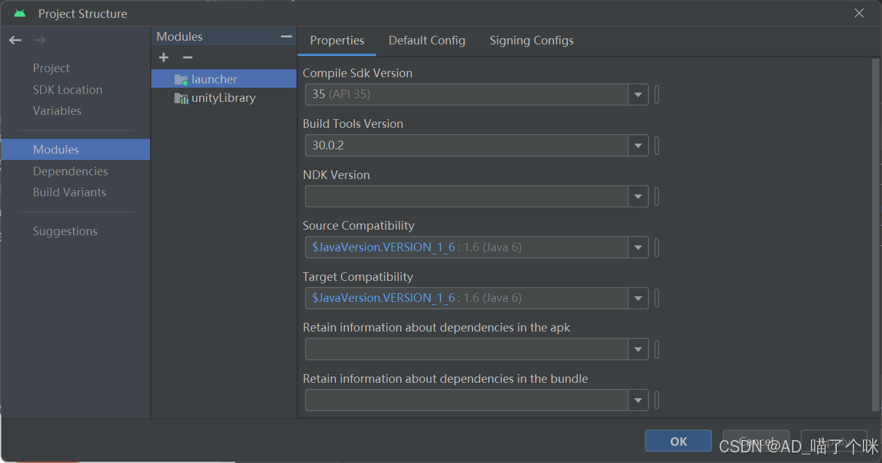Expand Build Tools Version dropdown

[638, 146]
